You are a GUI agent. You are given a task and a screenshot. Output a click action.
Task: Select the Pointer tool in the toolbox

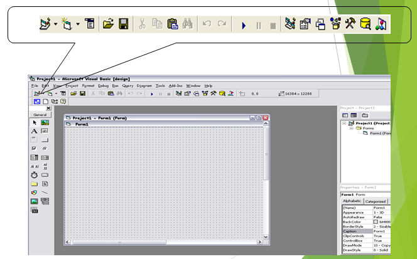[x=35, y=122]
